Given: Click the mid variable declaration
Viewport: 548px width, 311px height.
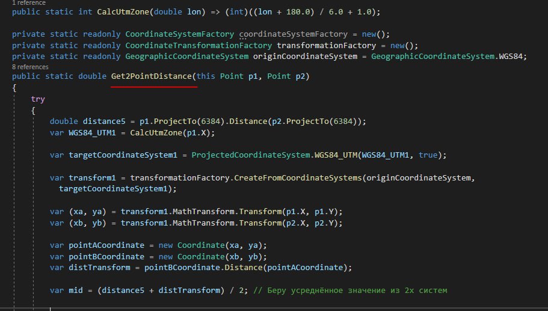Looking at the screenshot, I should (75, 291).
